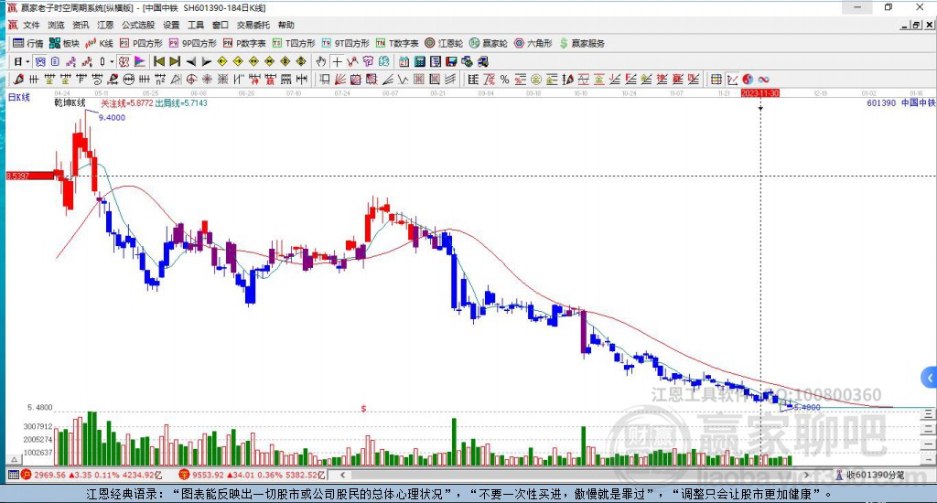Click the table grid icon

coord(716,79)
